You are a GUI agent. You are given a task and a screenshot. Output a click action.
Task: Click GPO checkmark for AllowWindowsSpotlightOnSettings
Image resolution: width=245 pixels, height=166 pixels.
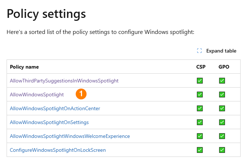[222, 122]
